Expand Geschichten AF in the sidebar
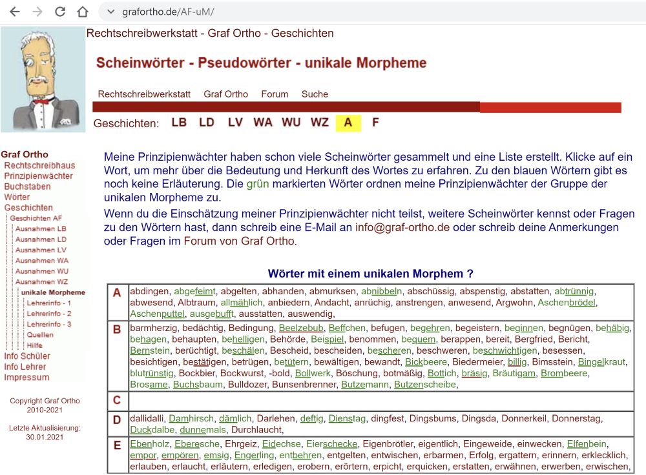 pyautogui.click(x=36, y=218)
